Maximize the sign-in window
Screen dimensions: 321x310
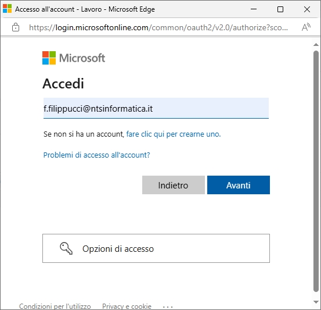[x=280, y=9]
